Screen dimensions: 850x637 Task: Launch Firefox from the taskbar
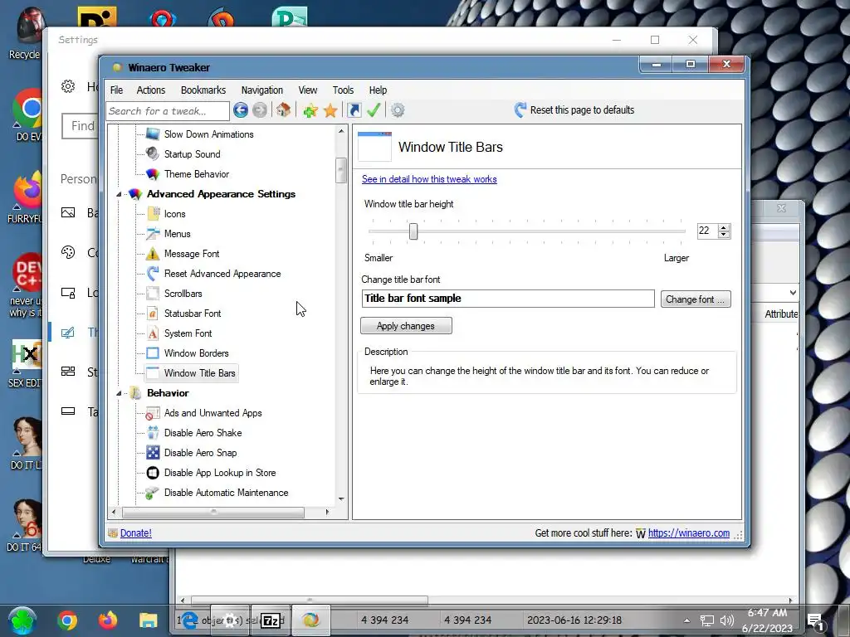(x=108, y=620)
